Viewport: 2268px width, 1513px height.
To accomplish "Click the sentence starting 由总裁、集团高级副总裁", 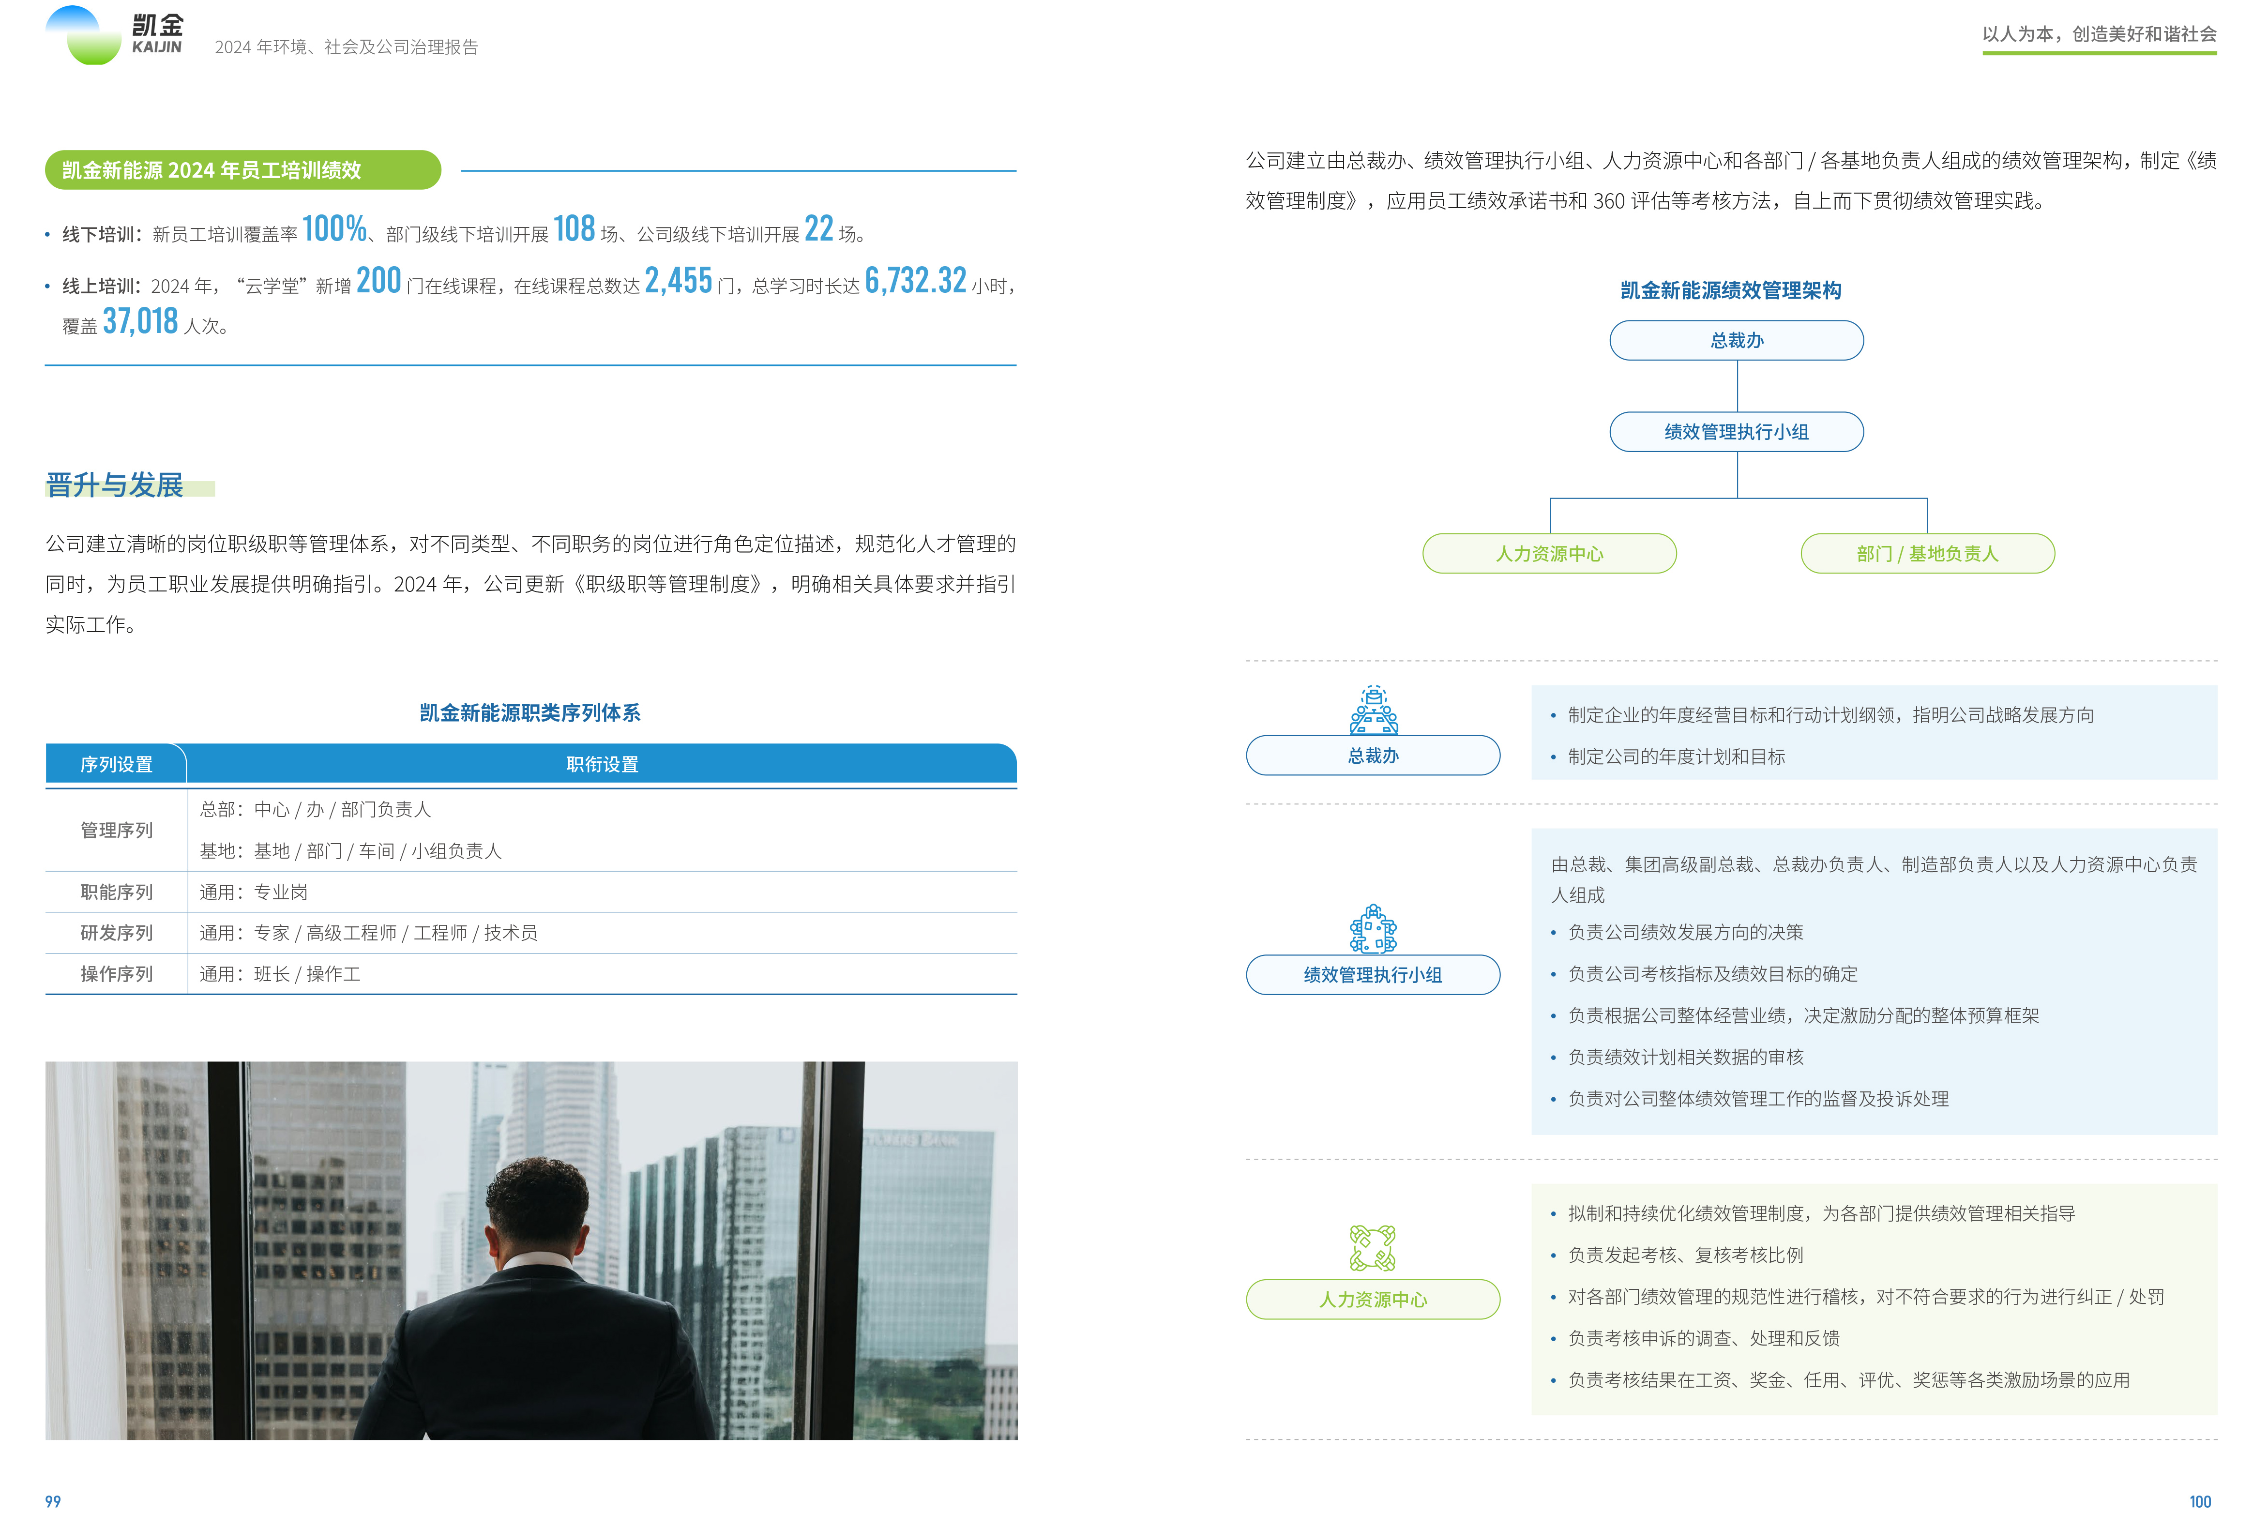I will 1874,880.
